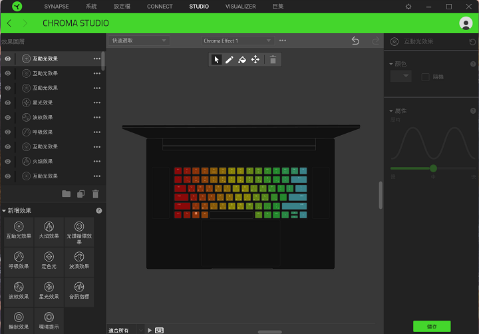The width and height of the screenshot is (479, 334).
Task: Add a 光譜循環效果 effect
Action: [79, 232]
